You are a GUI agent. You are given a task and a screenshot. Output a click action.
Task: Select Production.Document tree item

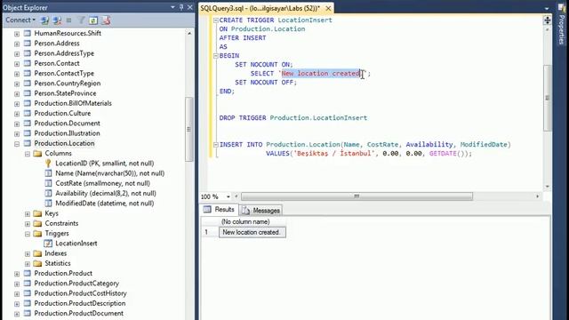pyautogui.click(x=68, y=124)
